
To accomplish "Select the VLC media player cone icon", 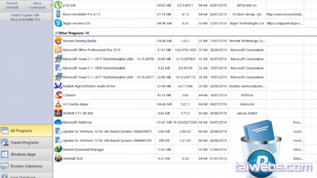I will [58, 104].
